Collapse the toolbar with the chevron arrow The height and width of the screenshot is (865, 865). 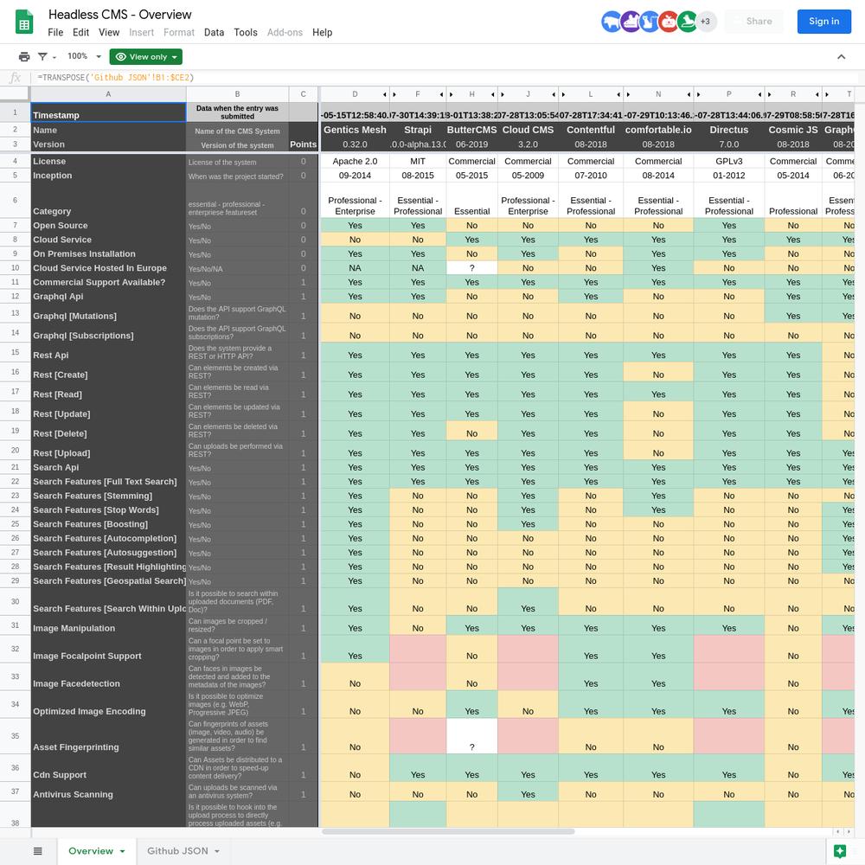pyautogui.click(x=841, y=56)
